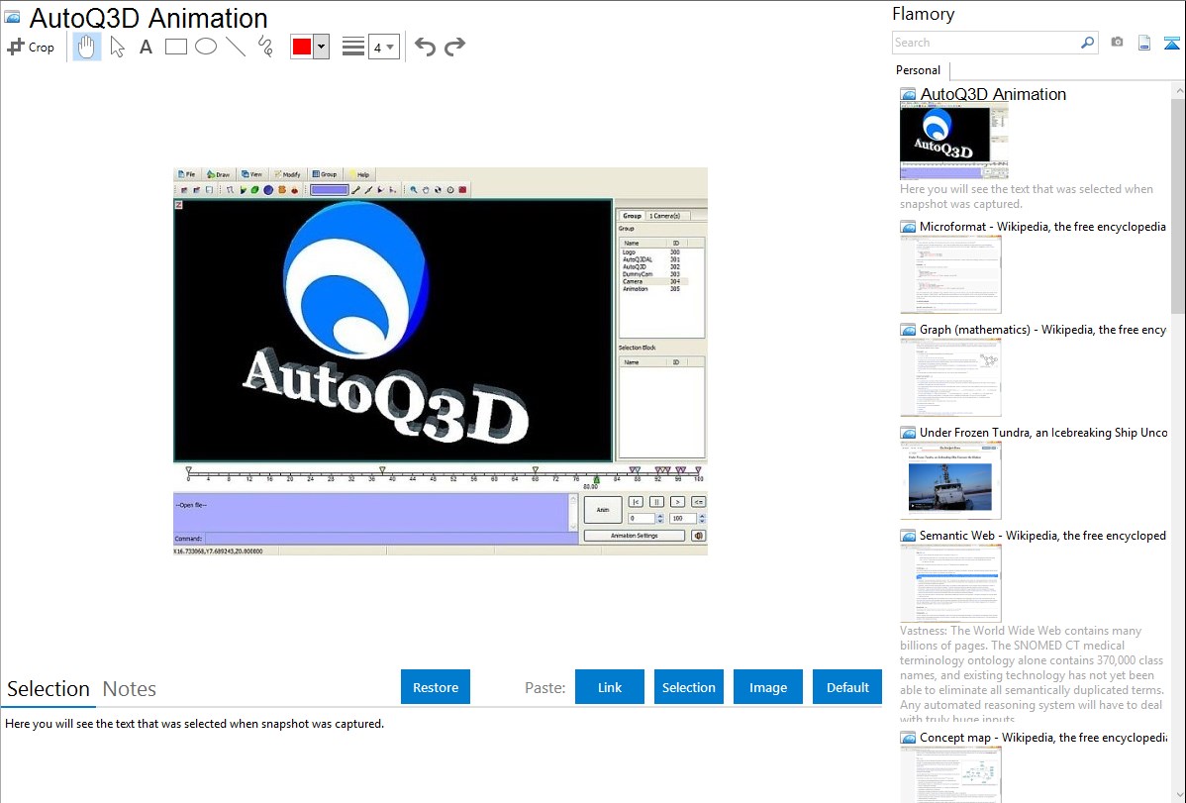Click the Modify menu in the AutoQ3D snapshot

pos(287,174)
